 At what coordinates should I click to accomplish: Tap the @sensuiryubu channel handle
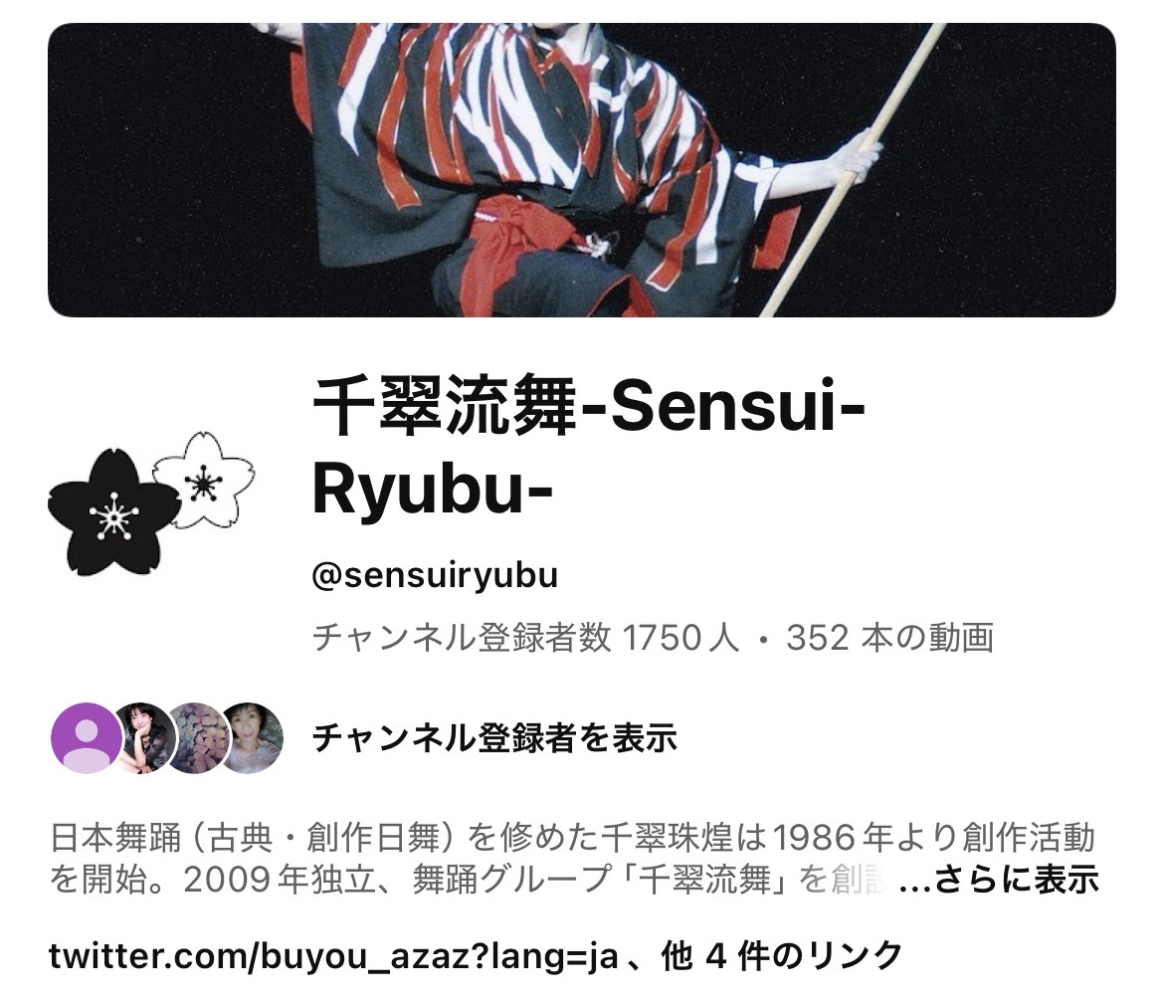(x=435, y=576)
